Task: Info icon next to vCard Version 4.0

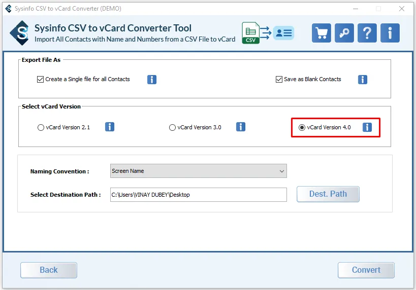Action: pos(367,127)
